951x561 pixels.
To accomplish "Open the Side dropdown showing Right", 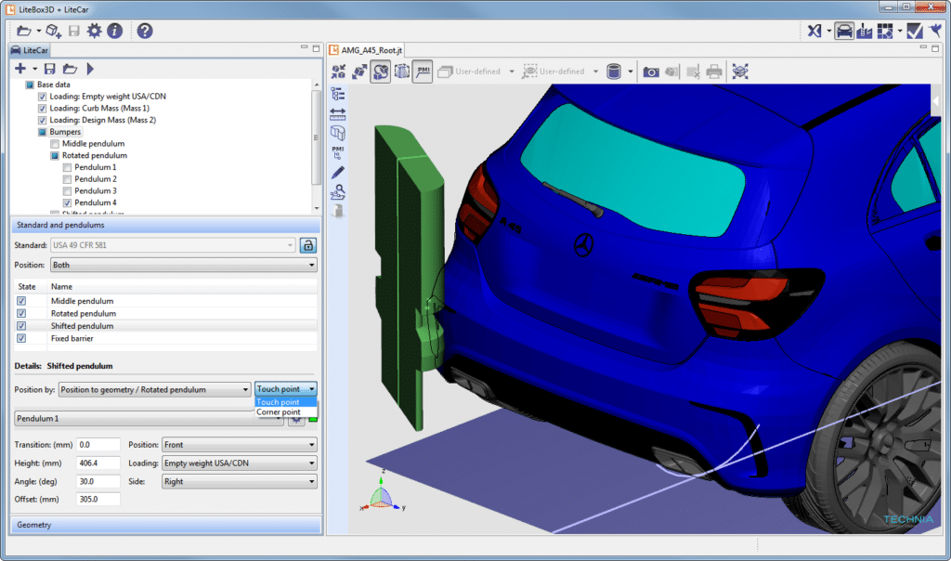I will pos(240,481).
